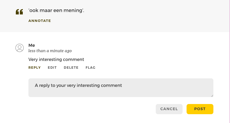Click the 'Very interesting comment' text

click(56, 60)
